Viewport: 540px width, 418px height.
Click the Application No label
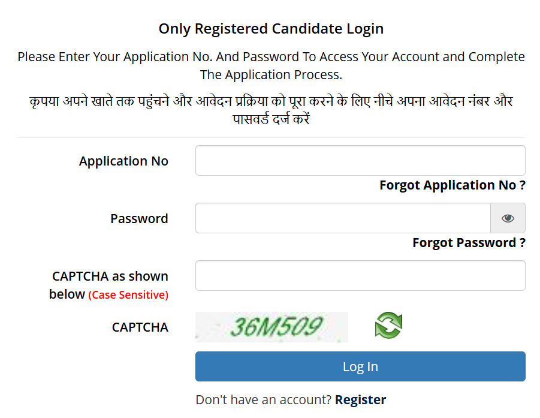pos(123,161)
